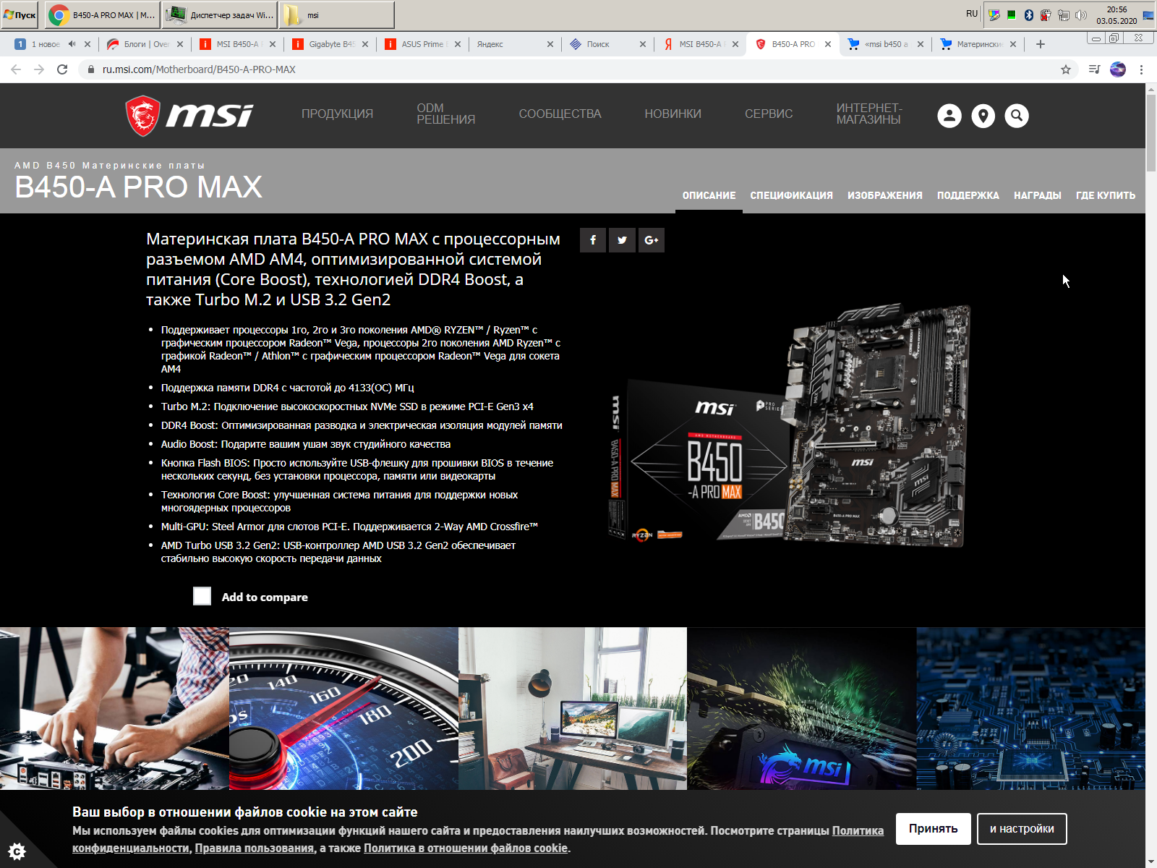Switch to the СПЕЦИФИКАЦИЯ tab
This screenshot has height=868, width=1157.
pos(791,195)
